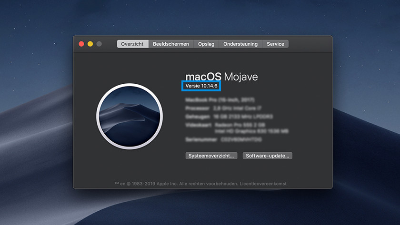400x225 pixels.
Task: Click the macOS Mojave circular logo
Action: coord(130,117)
